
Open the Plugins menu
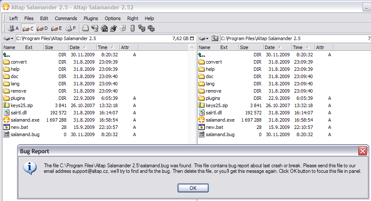click(x=91, y=18)
